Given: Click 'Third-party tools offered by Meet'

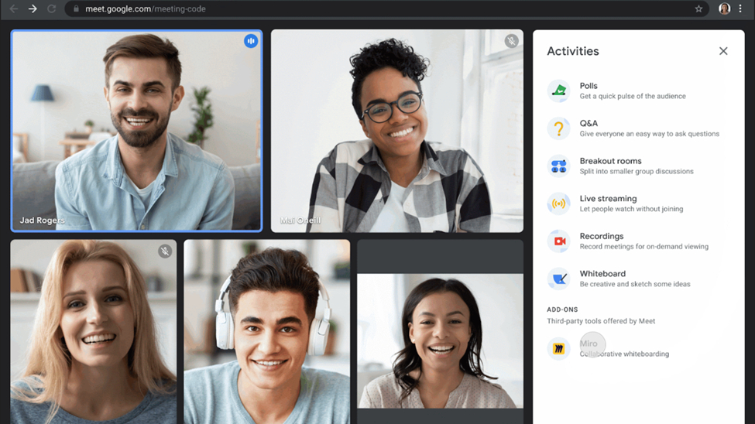Looking at the screenshot, I should click(601, 321).
